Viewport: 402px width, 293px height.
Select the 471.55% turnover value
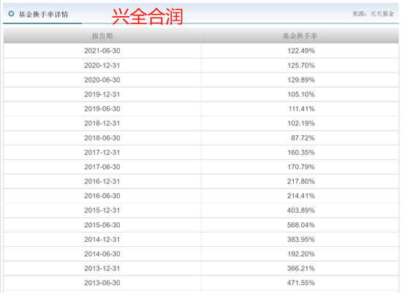(x=301, y=283)
